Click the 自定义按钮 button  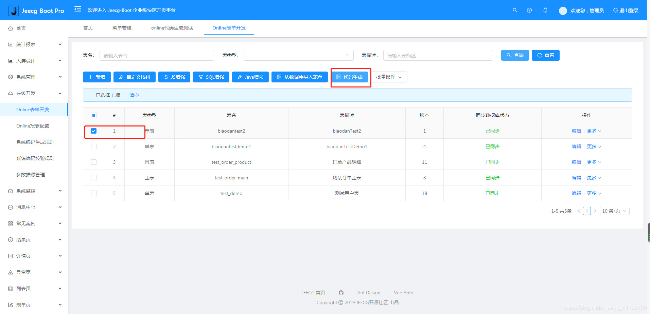[x=135, y=77]
